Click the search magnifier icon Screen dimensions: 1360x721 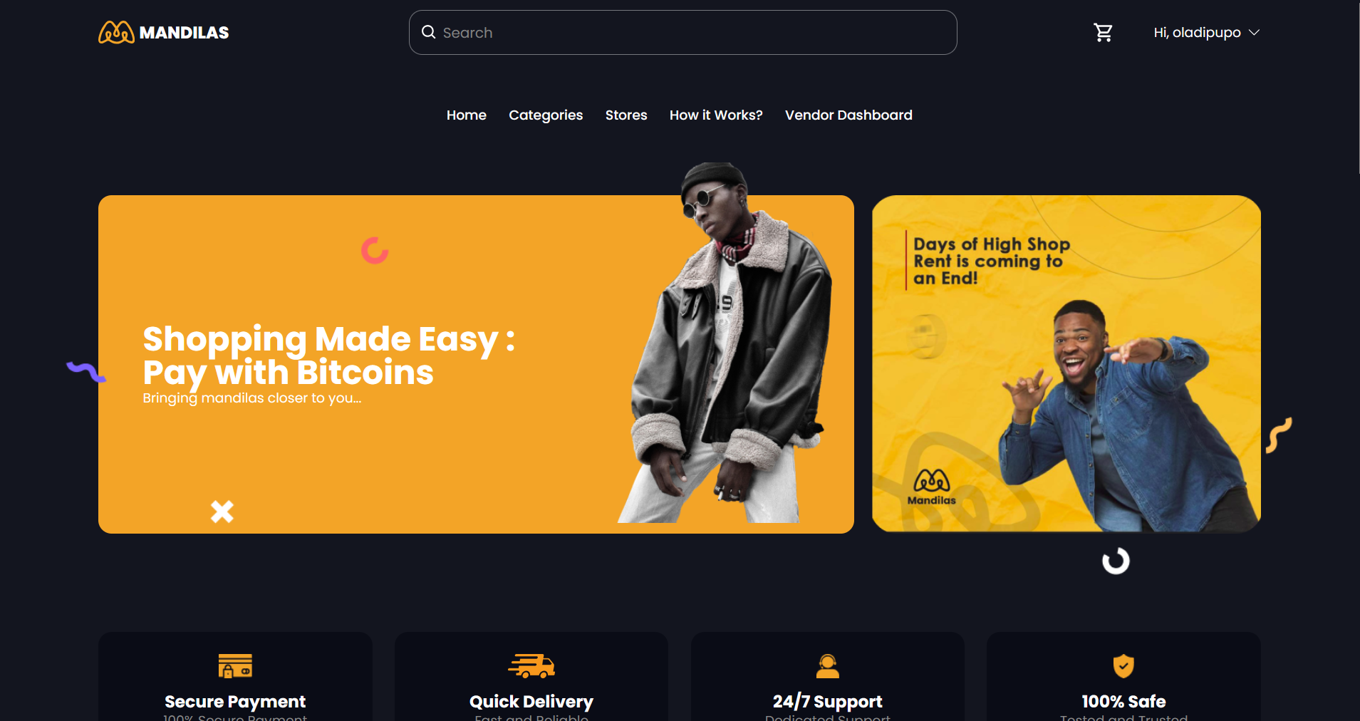[x=428, y=32]
